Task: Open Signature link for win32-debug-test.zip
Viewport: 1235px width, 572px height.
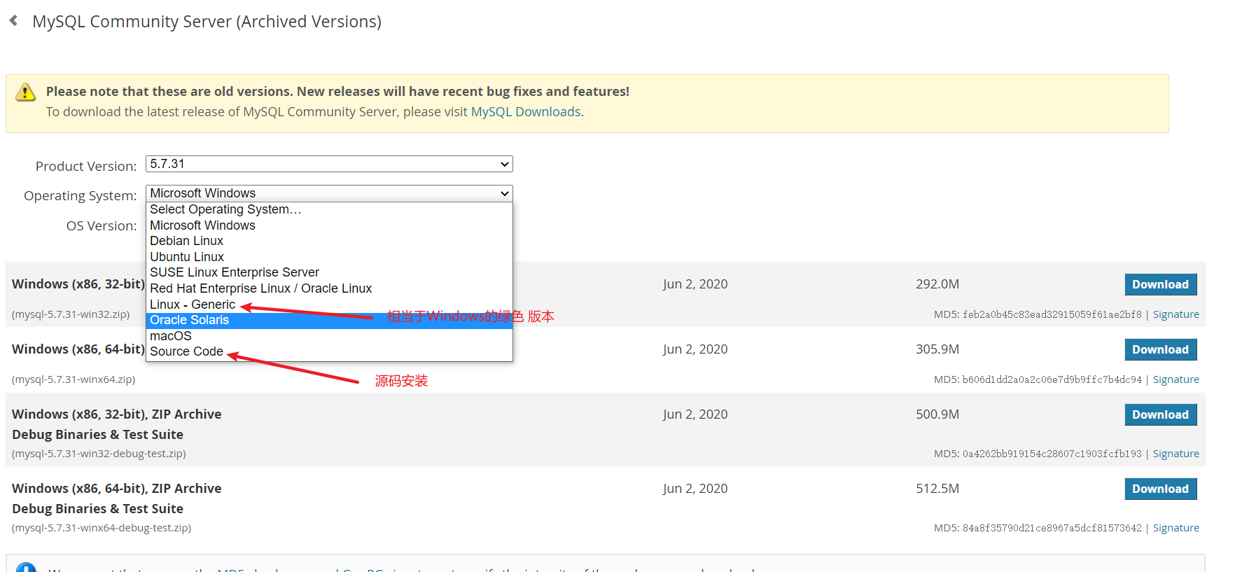Action: pyautogui.click(x=1175, y=454)
